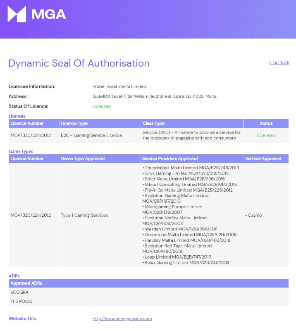The width and height of the screenshot is (296, 331).
Task: Click the Vertical Approved column header
Action: click(x=263, y=158)
